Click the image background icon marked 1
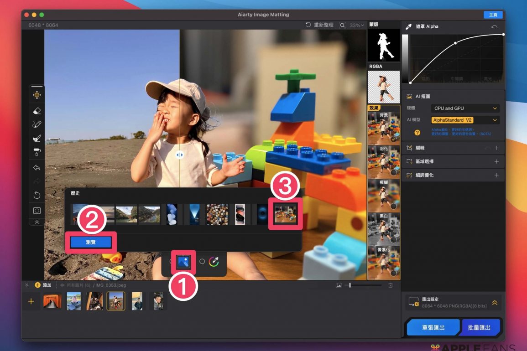 coord(183,261)
